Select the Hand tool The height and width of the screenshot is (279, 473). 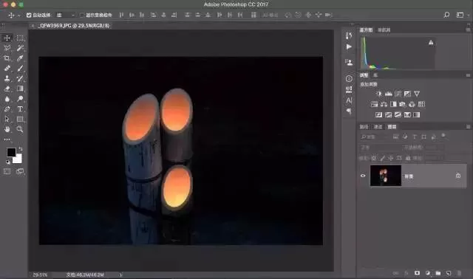tap(7, 129)
